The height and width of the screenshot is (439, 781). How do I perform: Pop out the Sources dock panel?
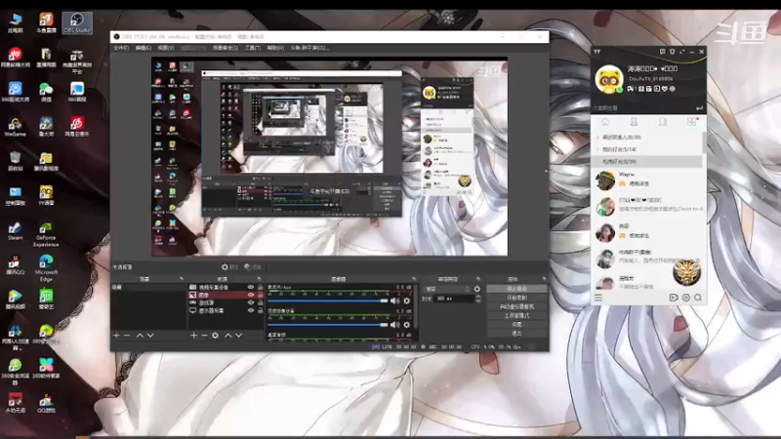[x=259, y=279]
